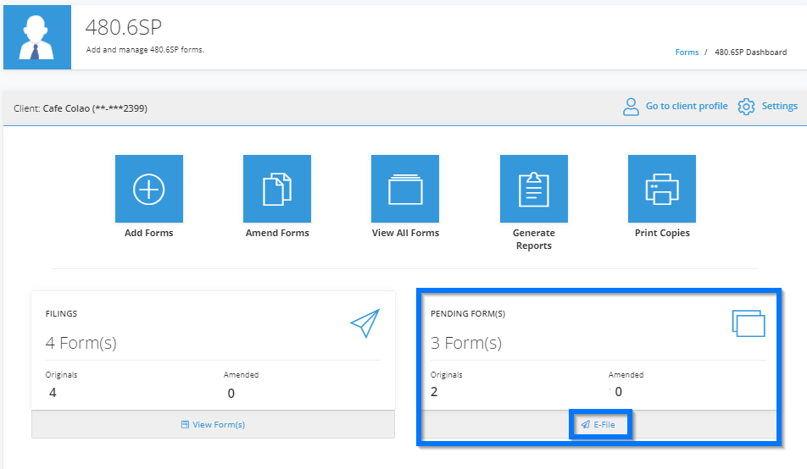Image resolution: width=807 pixels, height=469 pixels.
Task: Open the Generate Reports clipboard icon tile
Action: (x=534, y=189)
